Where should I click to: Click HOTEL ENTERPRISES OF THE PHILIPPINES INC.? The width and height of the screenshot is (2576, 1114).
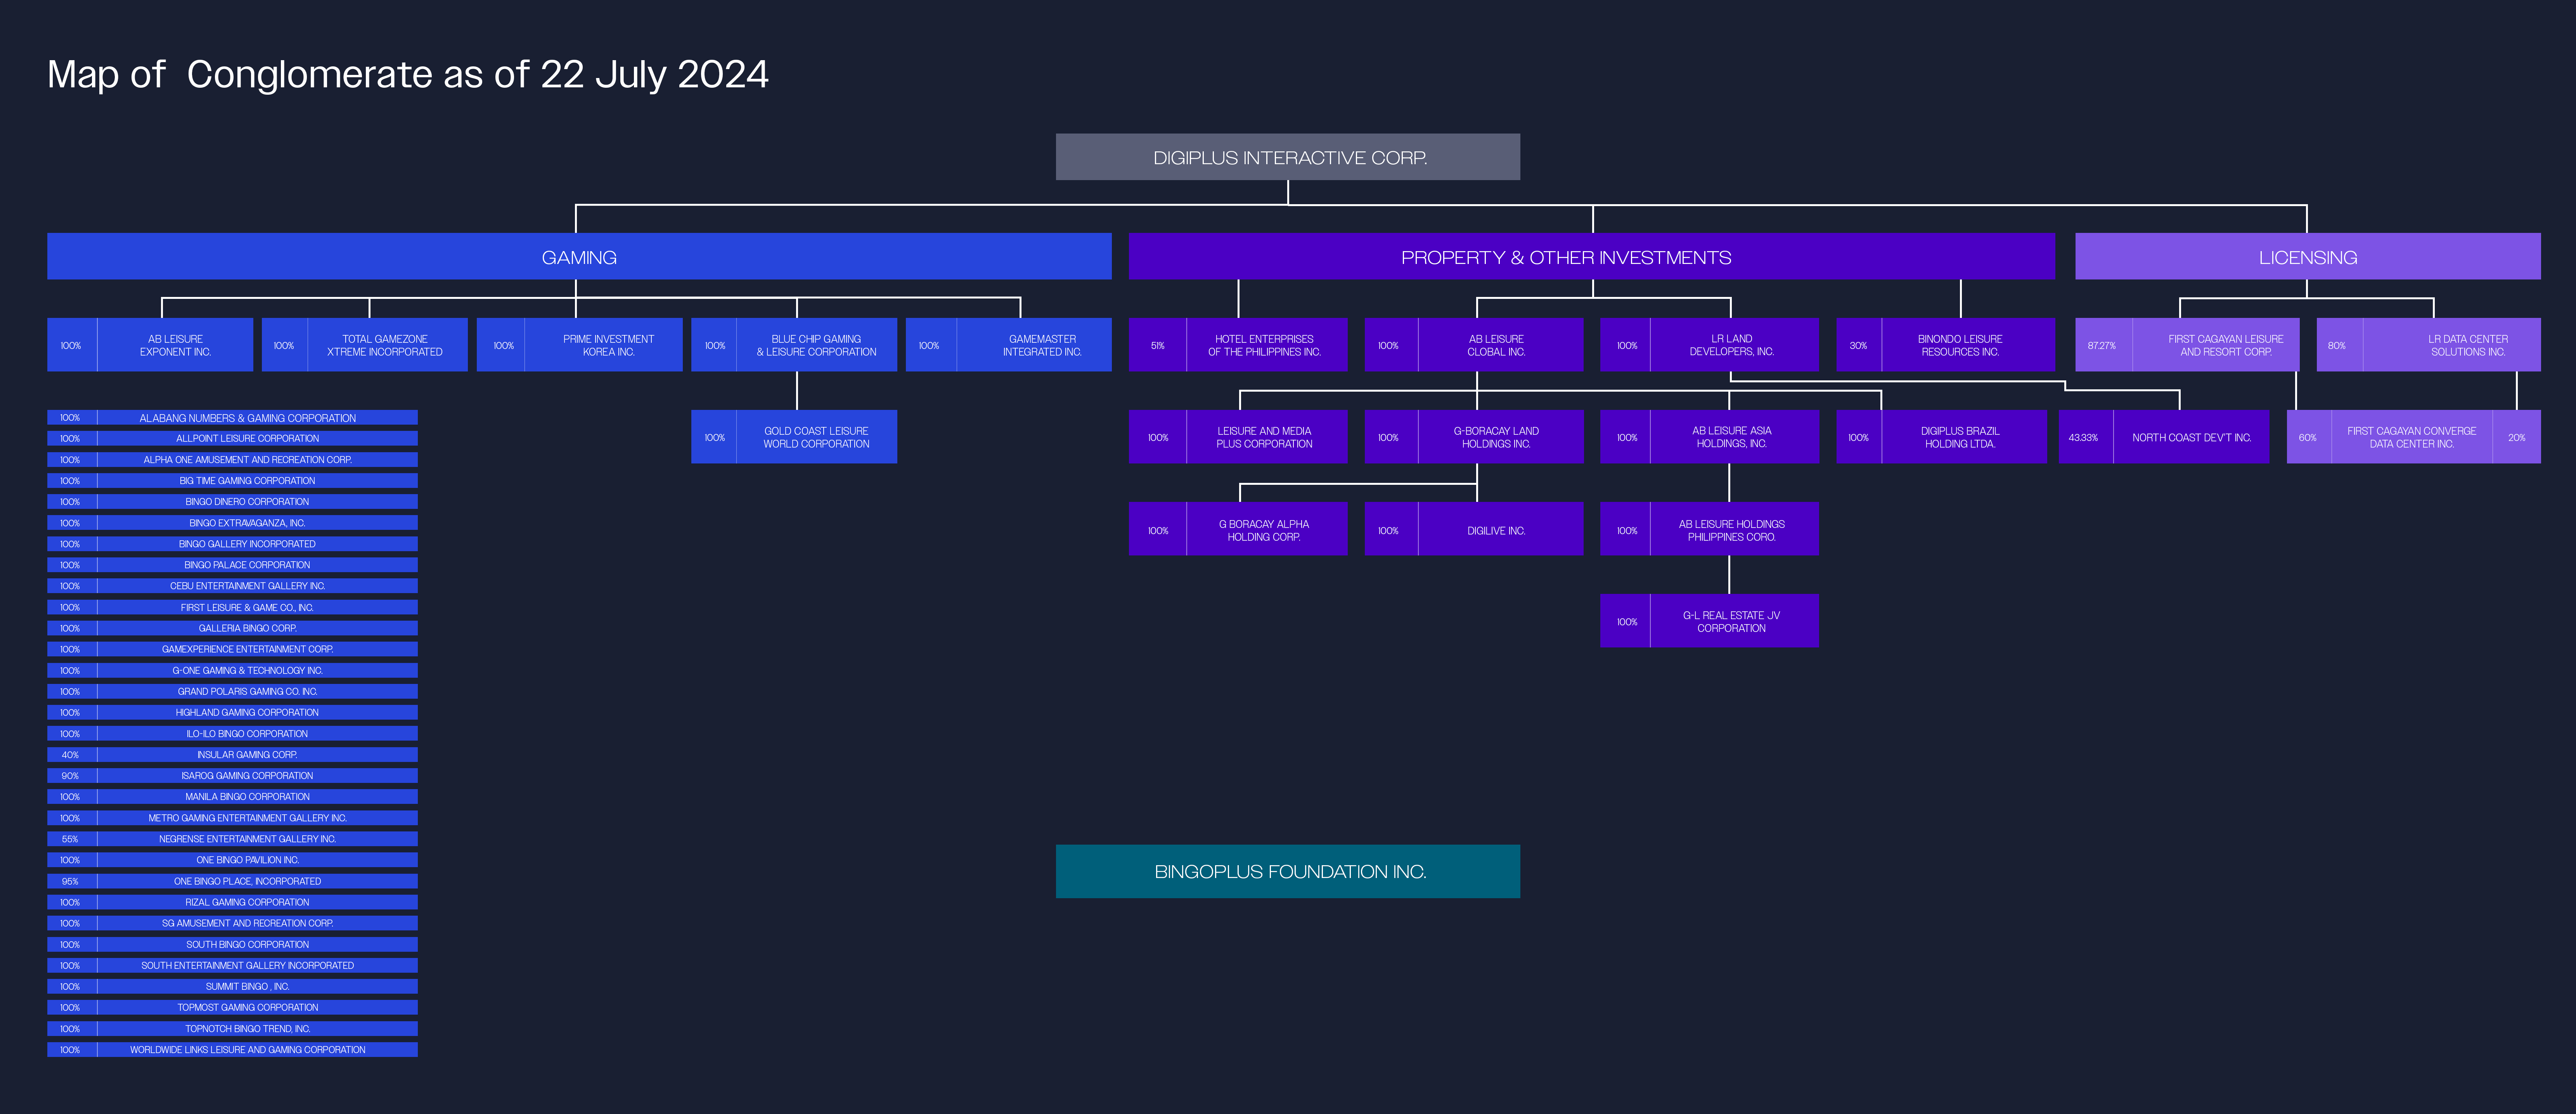pyautogui.click(x=1238, y=345)
